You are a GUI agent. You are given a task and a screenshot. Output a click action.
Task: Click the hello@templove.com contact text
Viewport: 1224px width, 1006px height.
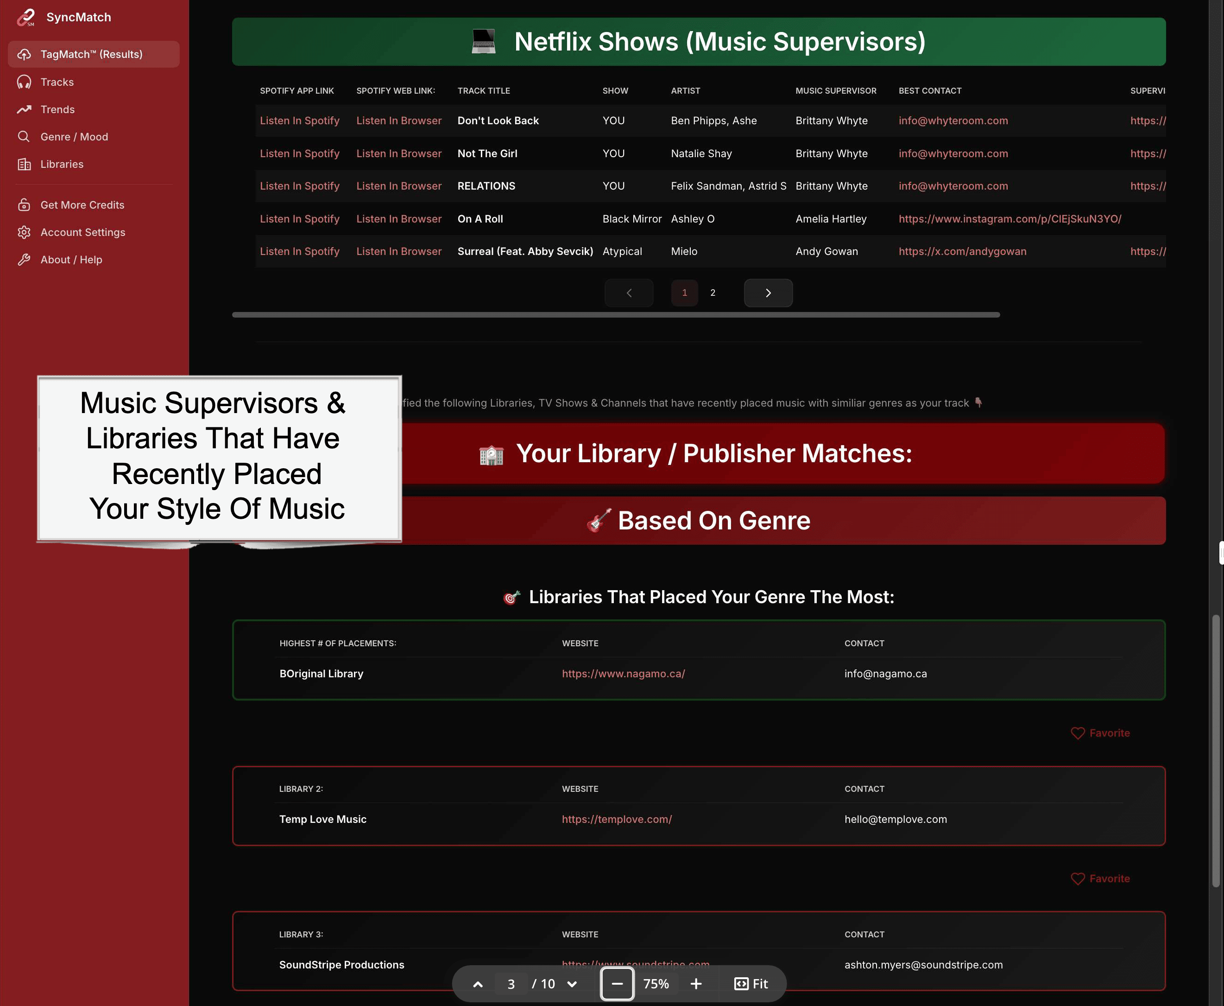(x=896, y=820)
